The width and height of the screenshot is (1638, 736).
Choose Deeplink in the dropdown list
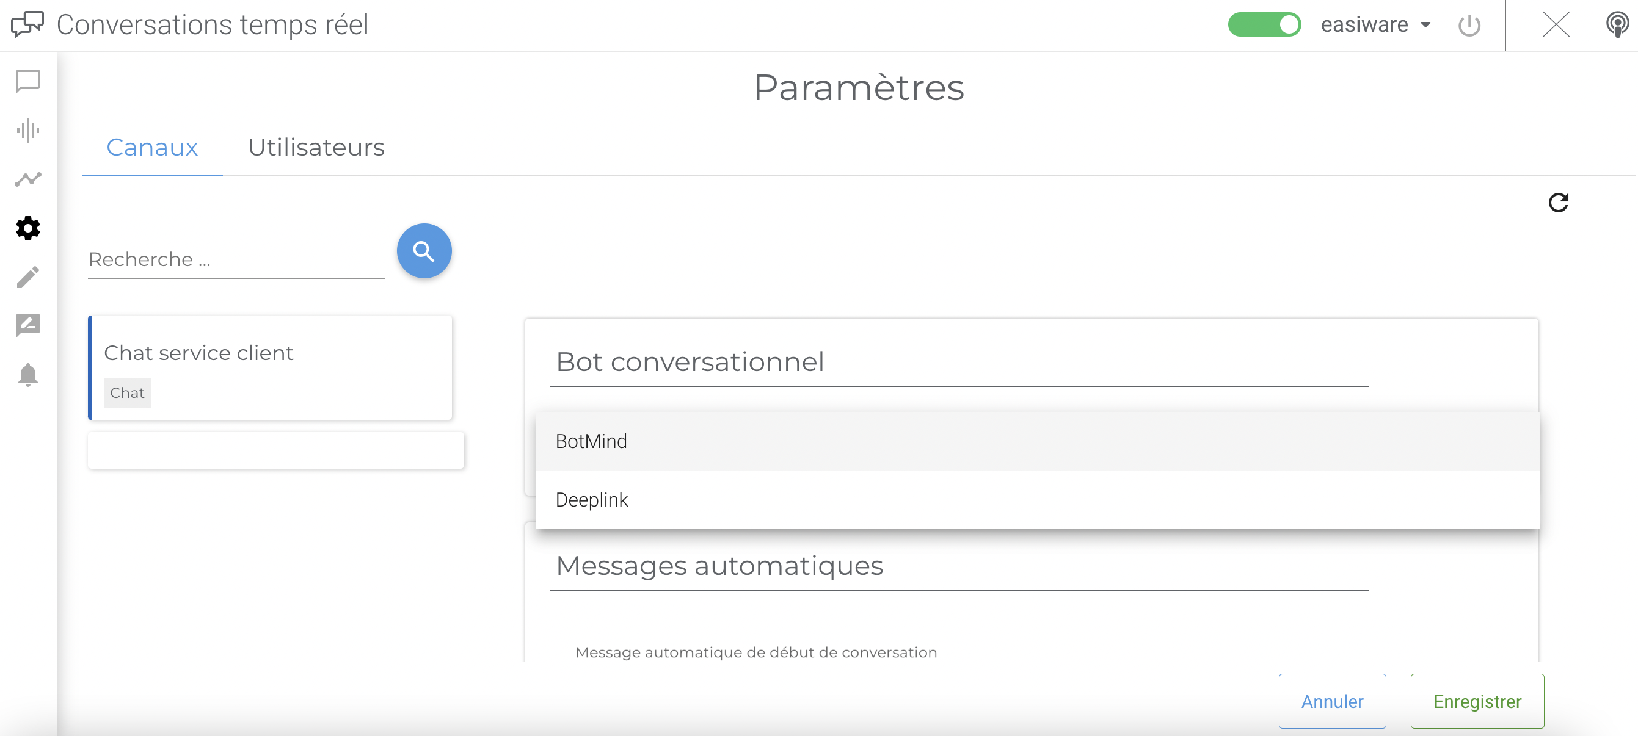tap(592, 500)
